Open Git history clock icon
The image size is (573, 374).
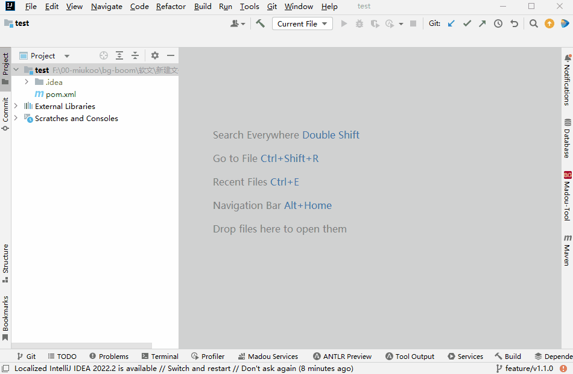click(x=498, y=23)
